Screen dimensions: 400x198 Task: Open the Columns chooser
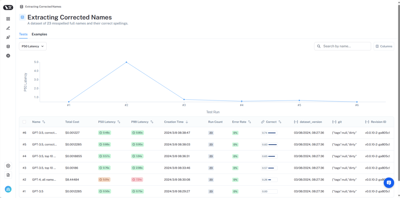tap(384, 46)
